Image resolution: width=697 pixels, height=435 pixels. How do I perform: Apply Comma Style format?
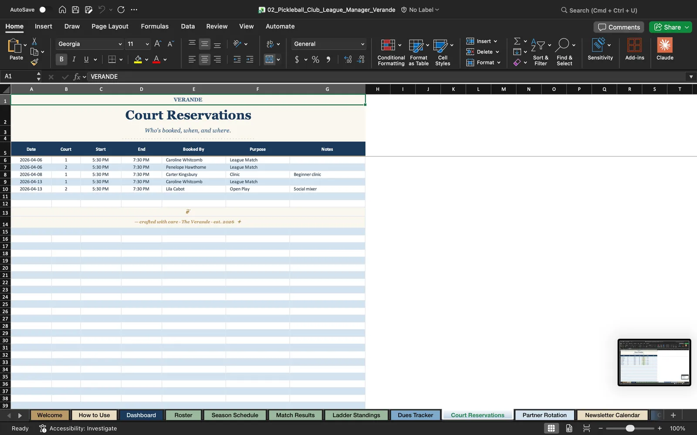pos(328,60)
